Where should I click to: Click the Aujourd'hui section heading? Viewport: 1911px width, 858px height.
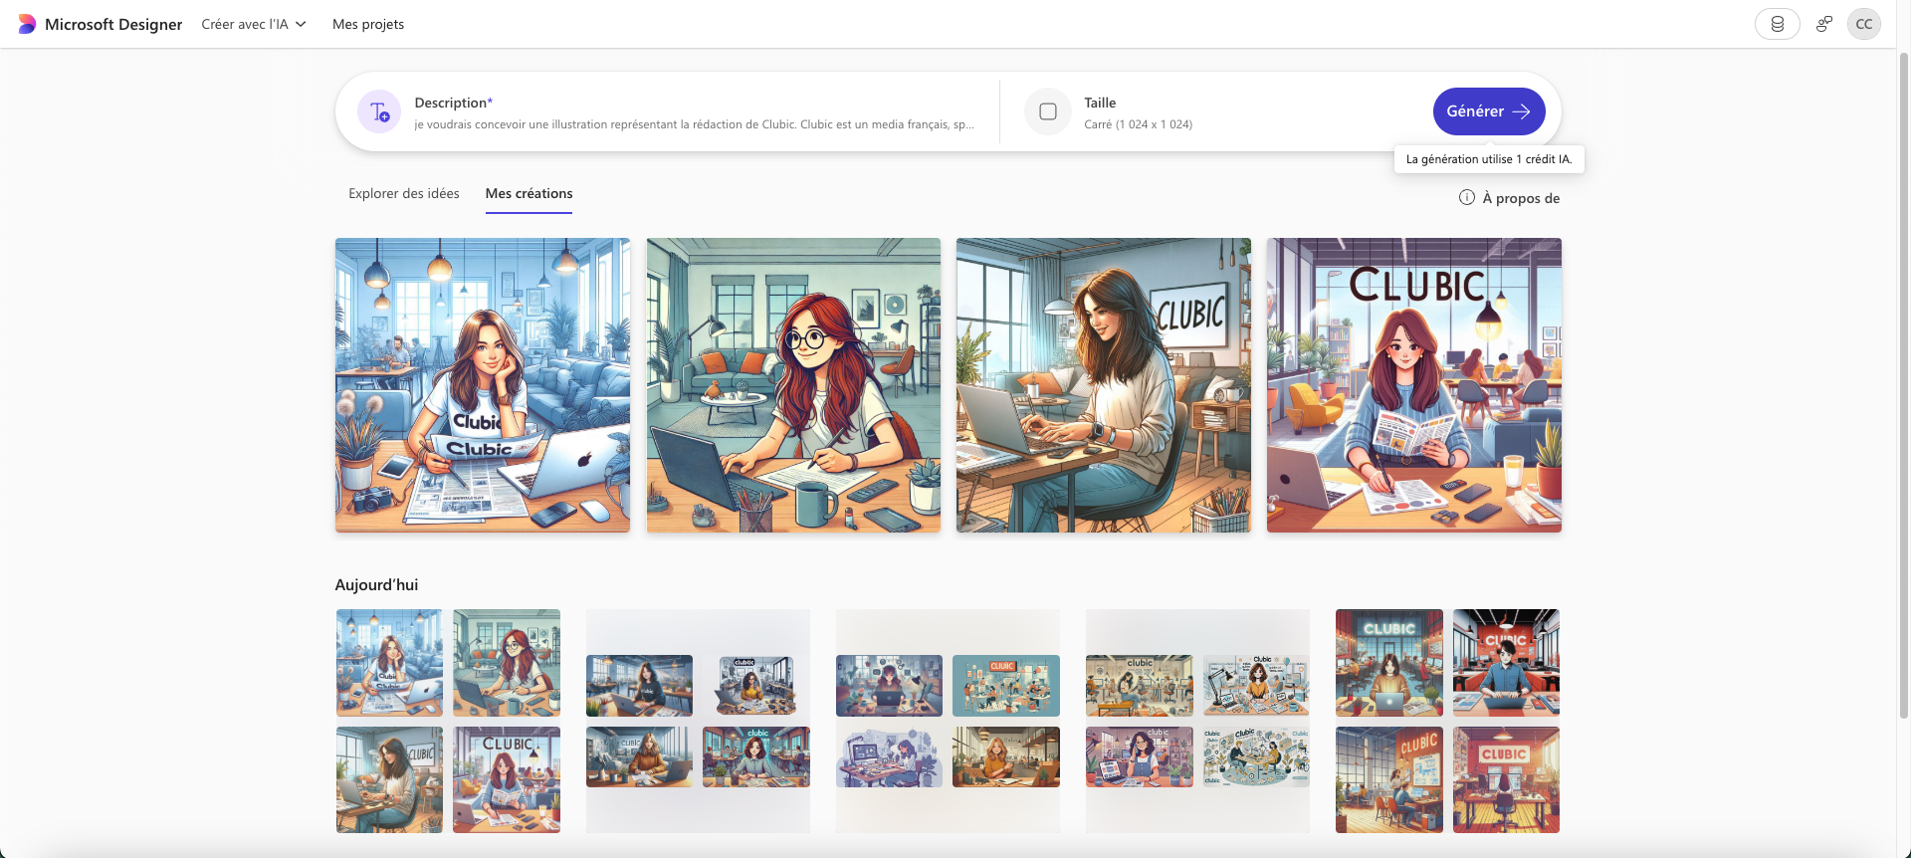pos(376,585)
